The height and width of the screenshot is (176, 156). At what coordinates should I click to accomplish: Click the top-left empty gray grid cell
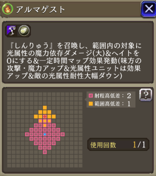tap(9, 94)
